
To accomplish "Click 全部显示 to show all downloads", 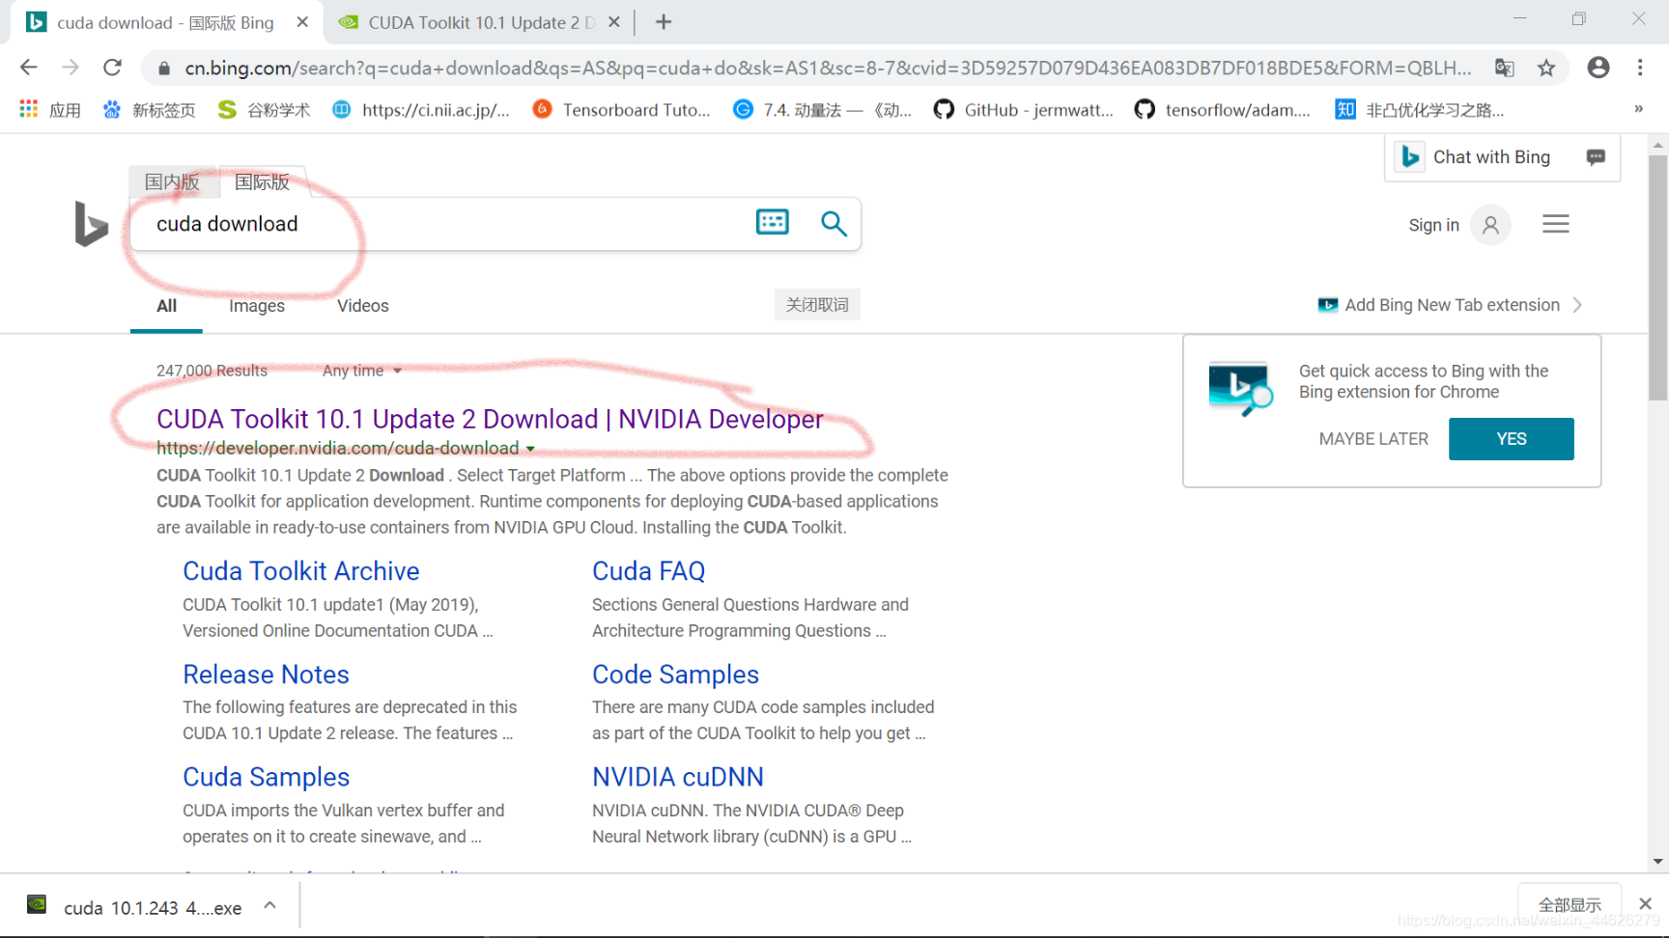I will 1570,904.
